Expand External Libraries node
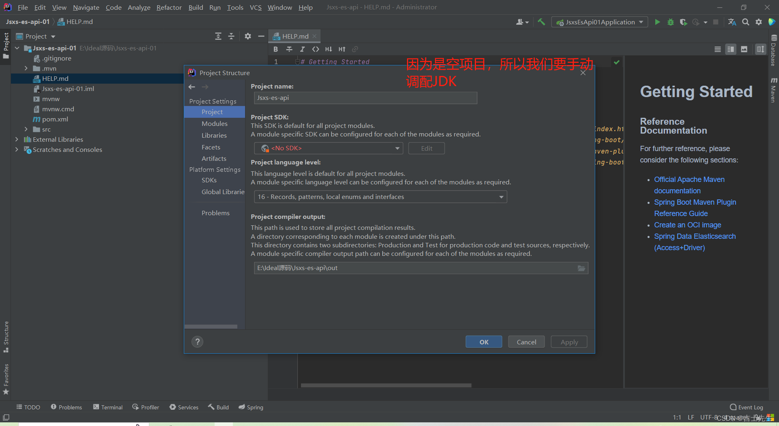This screenshot has height=426, width=779. click(x=17, y=139)
